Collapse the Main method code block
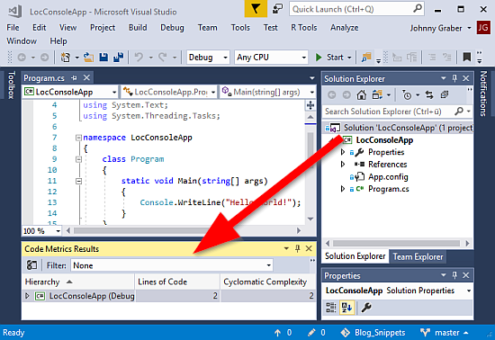 [78, 181]
